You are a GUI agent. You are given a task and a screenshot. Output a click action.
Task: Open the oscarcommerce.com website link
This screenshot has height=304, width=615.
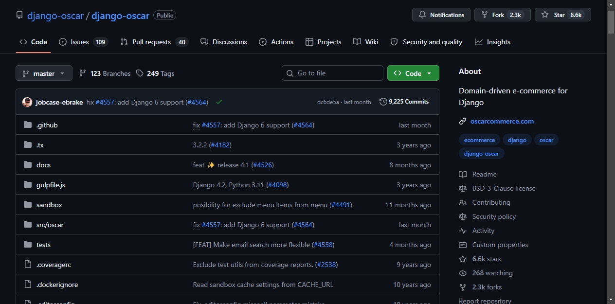pos(502,121)
